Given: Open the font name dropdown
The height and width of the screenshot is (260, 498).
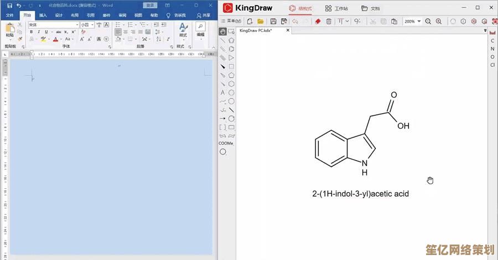Looking at the screenshot, I should click(76, 25).
